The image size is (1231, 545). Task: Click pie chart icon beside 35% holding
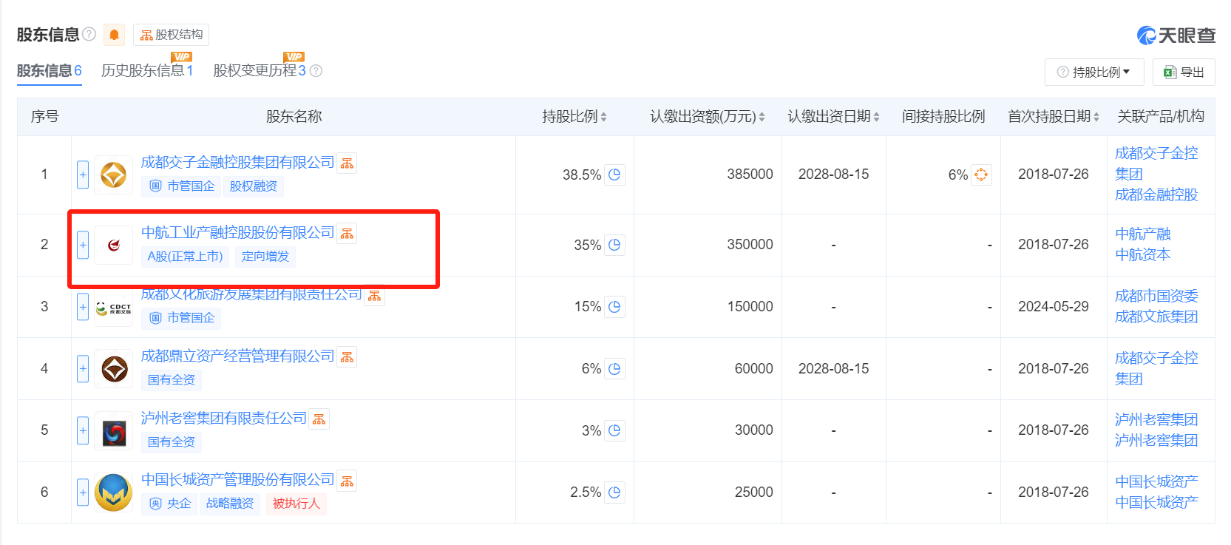pos(614,245)
